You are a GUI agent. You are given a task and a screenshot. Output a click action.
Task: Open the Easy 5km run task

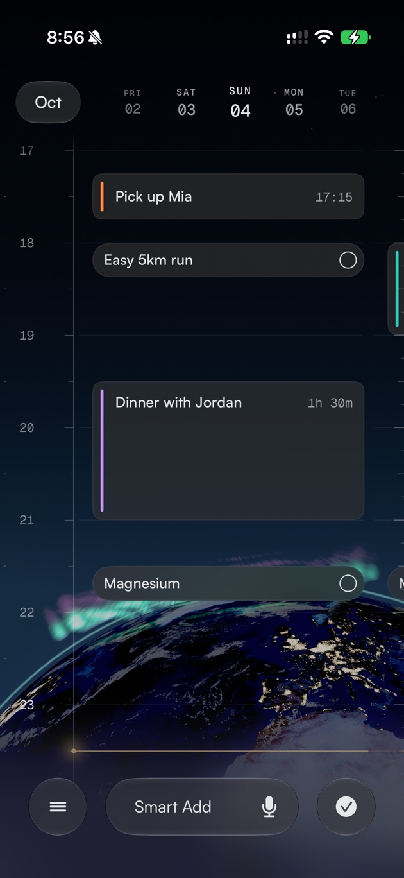[228, 260]
